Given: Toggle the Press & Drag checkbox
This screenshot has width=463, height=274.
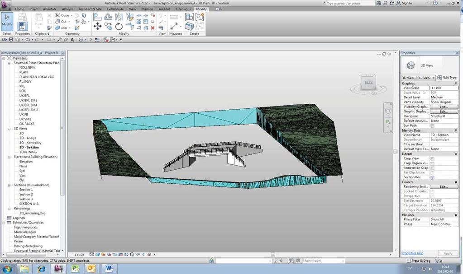Looking at the screenshot, I should pos(409,261).
